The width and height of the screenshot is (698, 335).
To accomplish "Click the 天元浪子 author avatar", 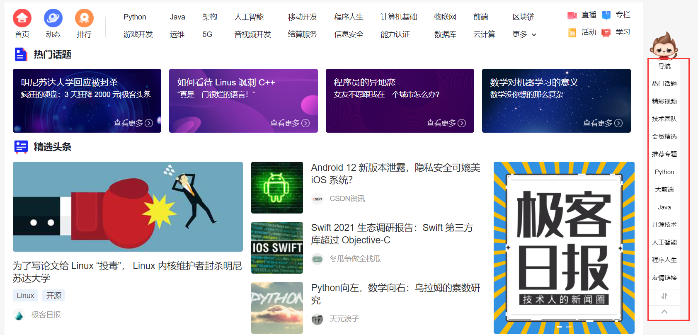I will point(317,319).
